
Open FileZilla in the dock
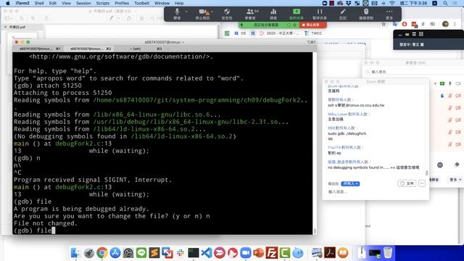click(271, 253)
